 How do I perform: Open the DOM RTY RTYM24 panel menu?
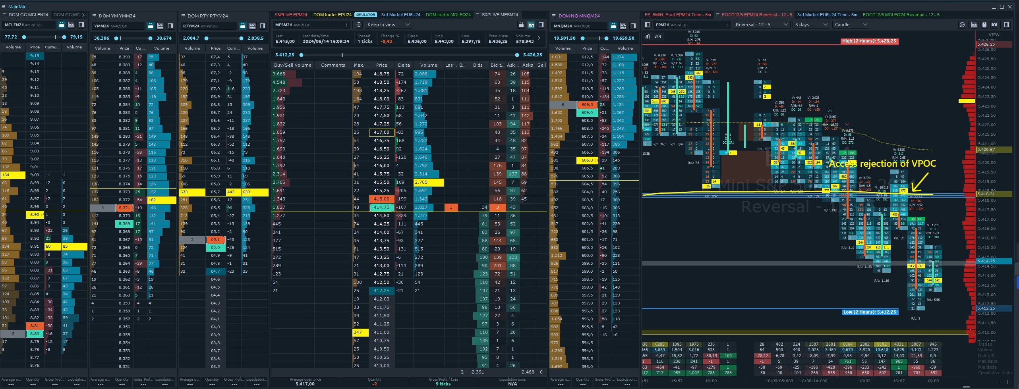pyautogui.click(x=183, y=16)
